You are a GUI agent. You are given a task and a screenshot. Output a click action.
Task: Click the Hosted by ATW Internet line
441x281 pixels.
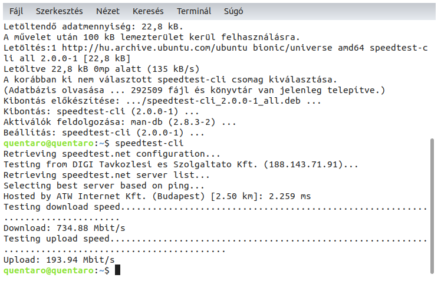(157, 196)
